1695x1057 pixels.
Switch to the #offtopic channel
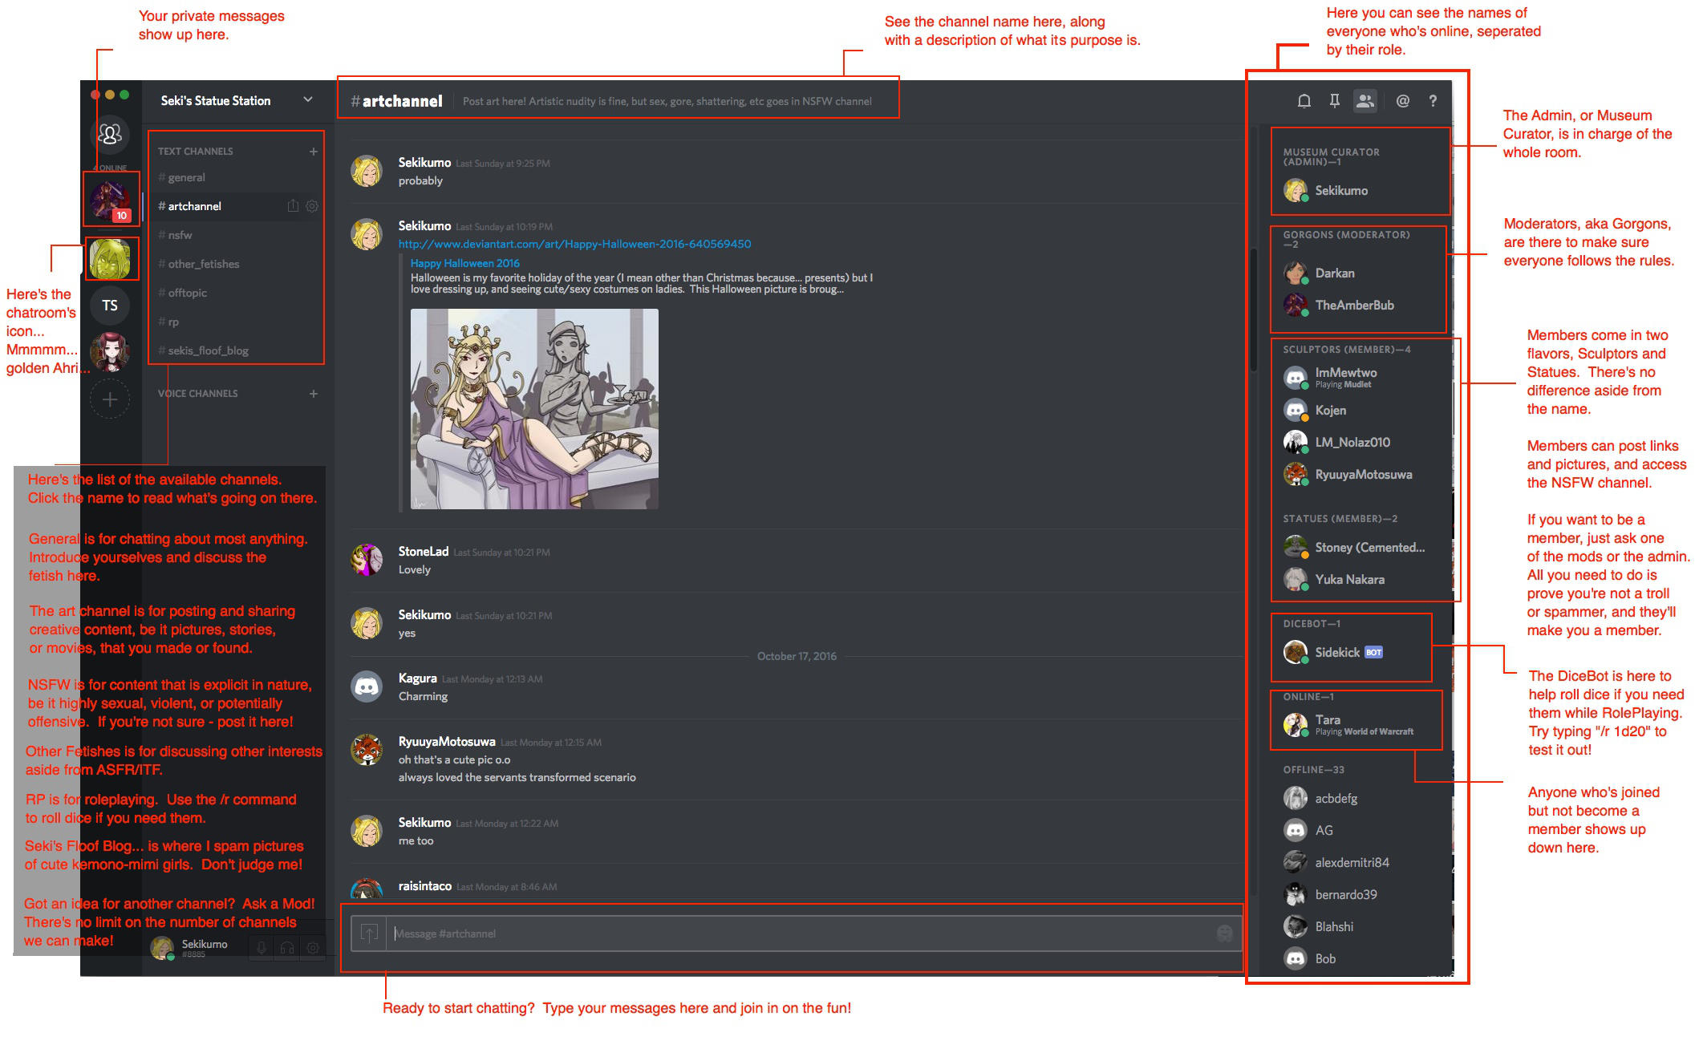click(185, 293)
